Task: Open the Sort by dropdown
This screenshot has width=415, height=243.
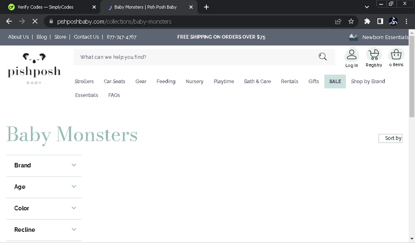Action: [390, 138]
